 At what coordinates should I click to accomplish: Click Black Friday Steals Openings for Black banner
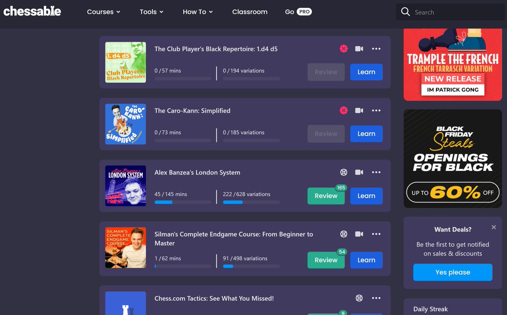click(452, 159)
